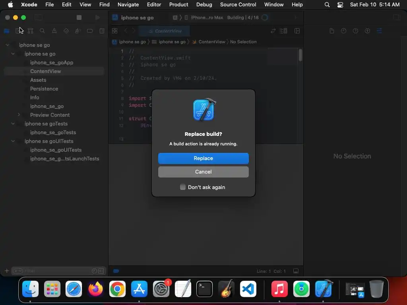
Task: Add an editor on the right
Action: (297, 31)
